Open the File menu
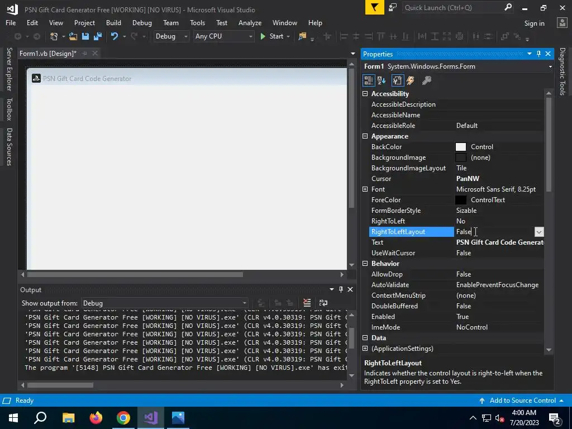The height and width of the screenshot is (429, 572). coord(11,22)
